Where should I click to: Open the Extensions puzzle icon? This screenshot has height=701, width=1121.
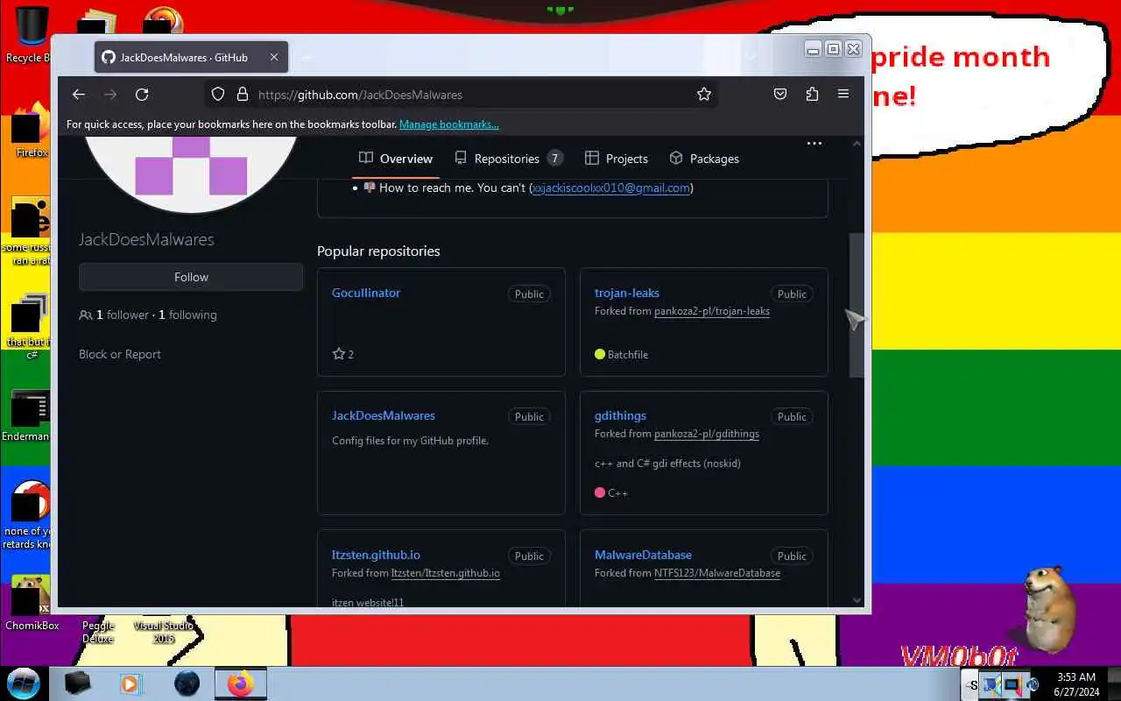[812, 95]
